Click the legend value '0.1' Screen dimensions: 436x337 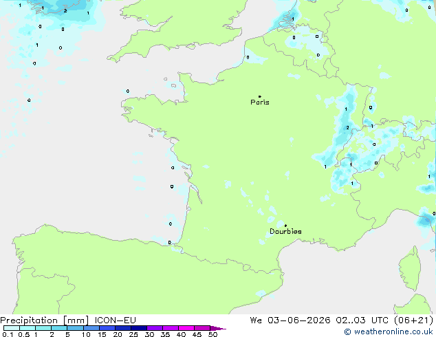[x=8, y=334]
